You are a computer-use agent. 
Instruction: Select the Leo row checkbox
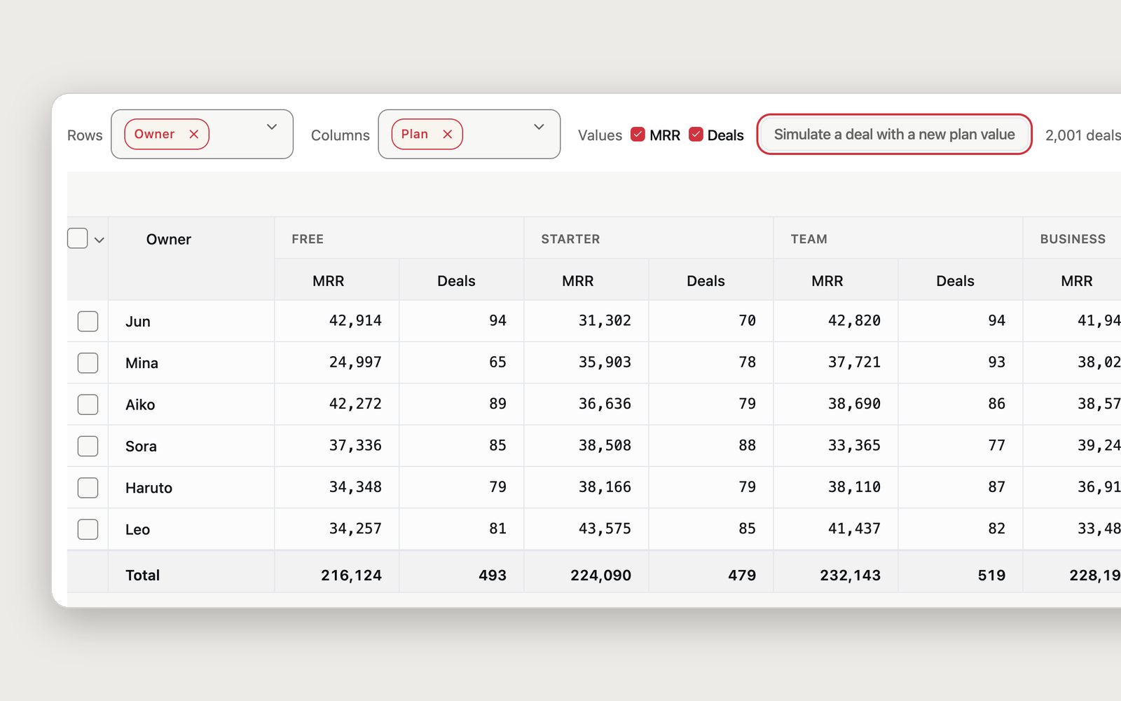pos(88,529)
